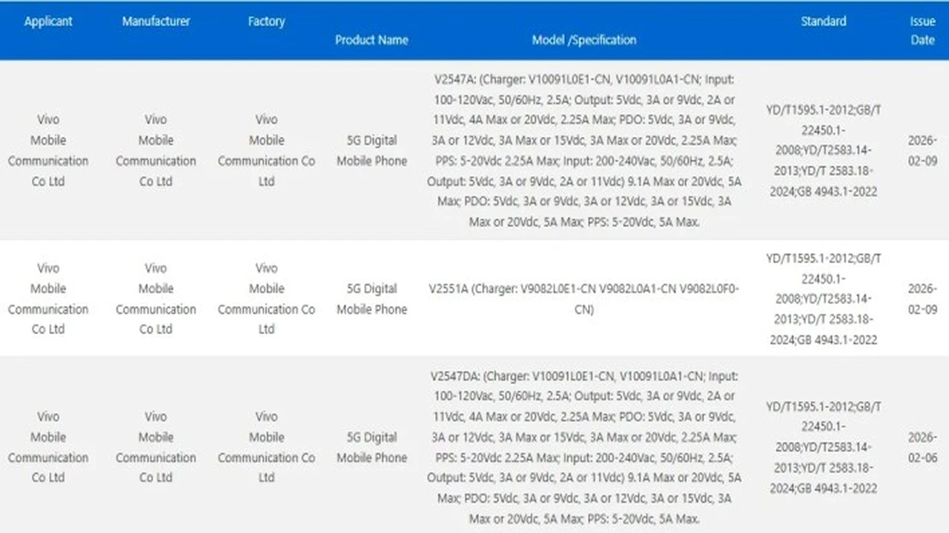The width and height of the screenshot is (949, 533).
Task: Click the Applicant column header
Action: [x=48, y=21]
